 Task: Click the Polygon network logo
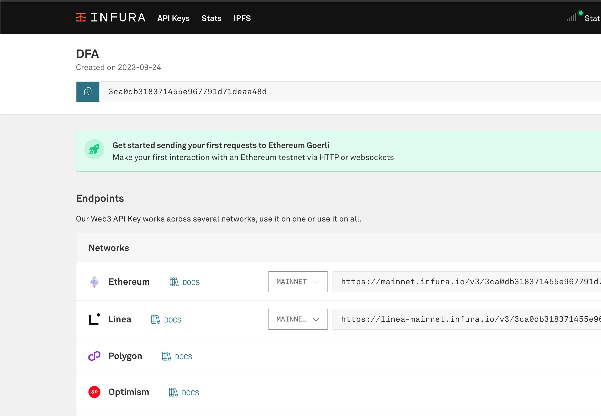pos(94,356)
